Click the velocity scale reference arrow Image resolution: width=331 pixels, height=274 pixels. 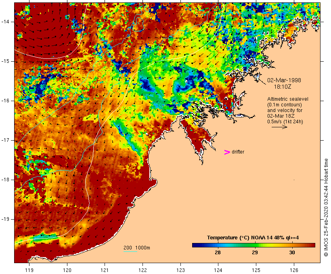point(279,127)
